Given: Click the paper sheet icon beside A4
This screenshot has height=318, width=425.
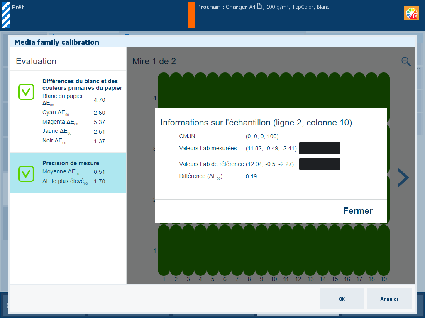Looking at the screenshot, I should 260,7.
